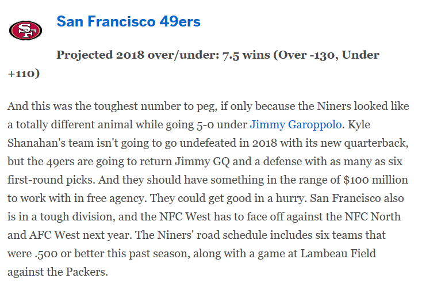Click the '$100 million' text

[x=375, y=180]
